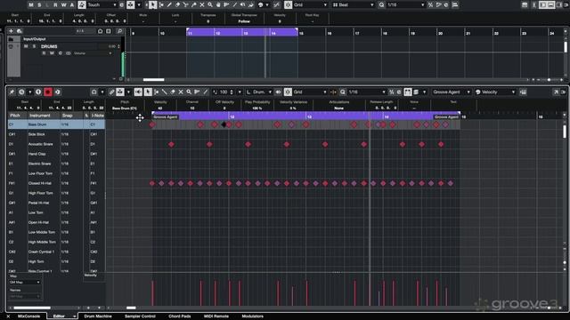Image resolution: width=570 pixels, height=320 pixels.
Task: Open editor in separate window icon
Action: tap(556, 92)
